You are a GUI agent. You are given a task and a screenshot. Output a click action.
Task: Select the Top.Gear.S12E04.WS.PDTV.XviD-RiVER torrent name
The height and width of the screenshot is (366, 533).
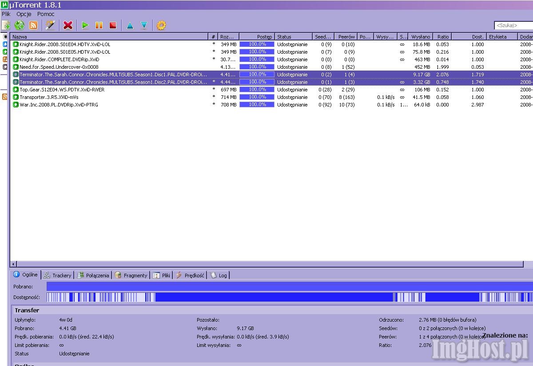62,90
